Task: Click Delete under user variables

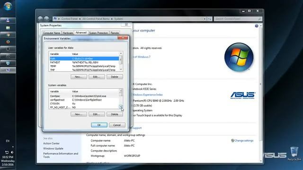Action: [x=115, y=76]
